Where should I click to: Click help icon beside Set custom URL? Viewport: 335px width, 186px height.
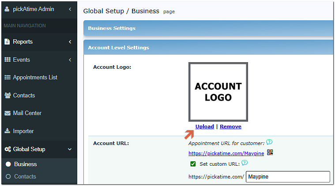point(245,163)
